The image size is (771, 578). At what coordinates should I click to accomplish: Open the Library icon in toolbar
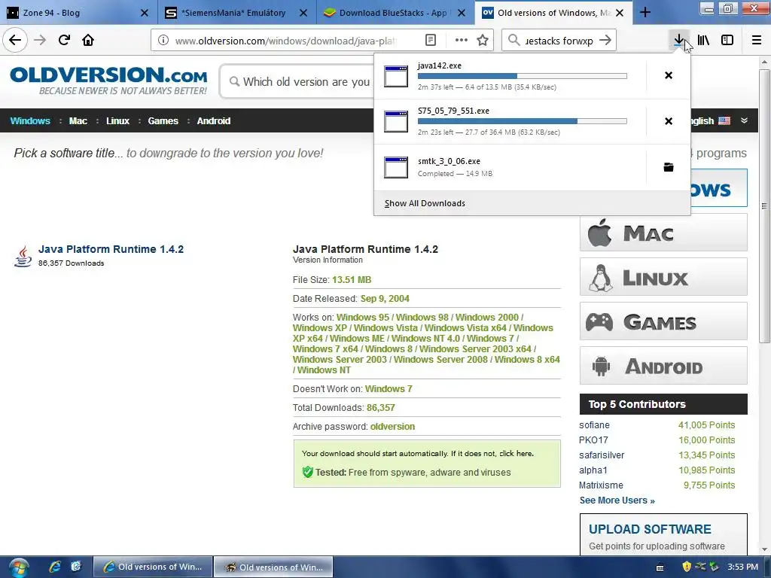pyautogui.click(x=703, y=41)
